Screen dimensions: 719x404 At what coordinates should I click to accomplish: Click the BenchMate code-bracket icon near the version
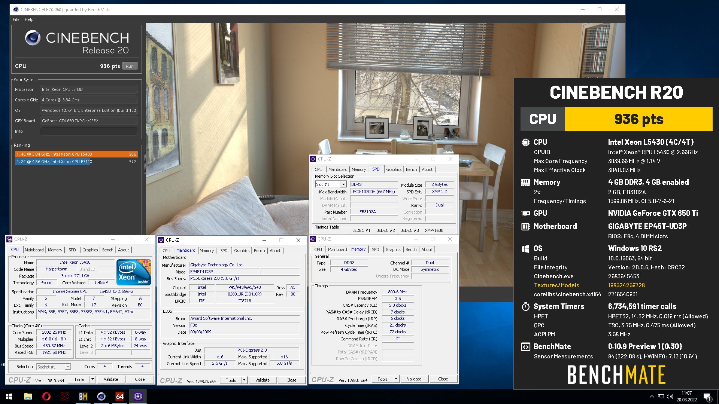pyautogui.click(x=525, y=347)
